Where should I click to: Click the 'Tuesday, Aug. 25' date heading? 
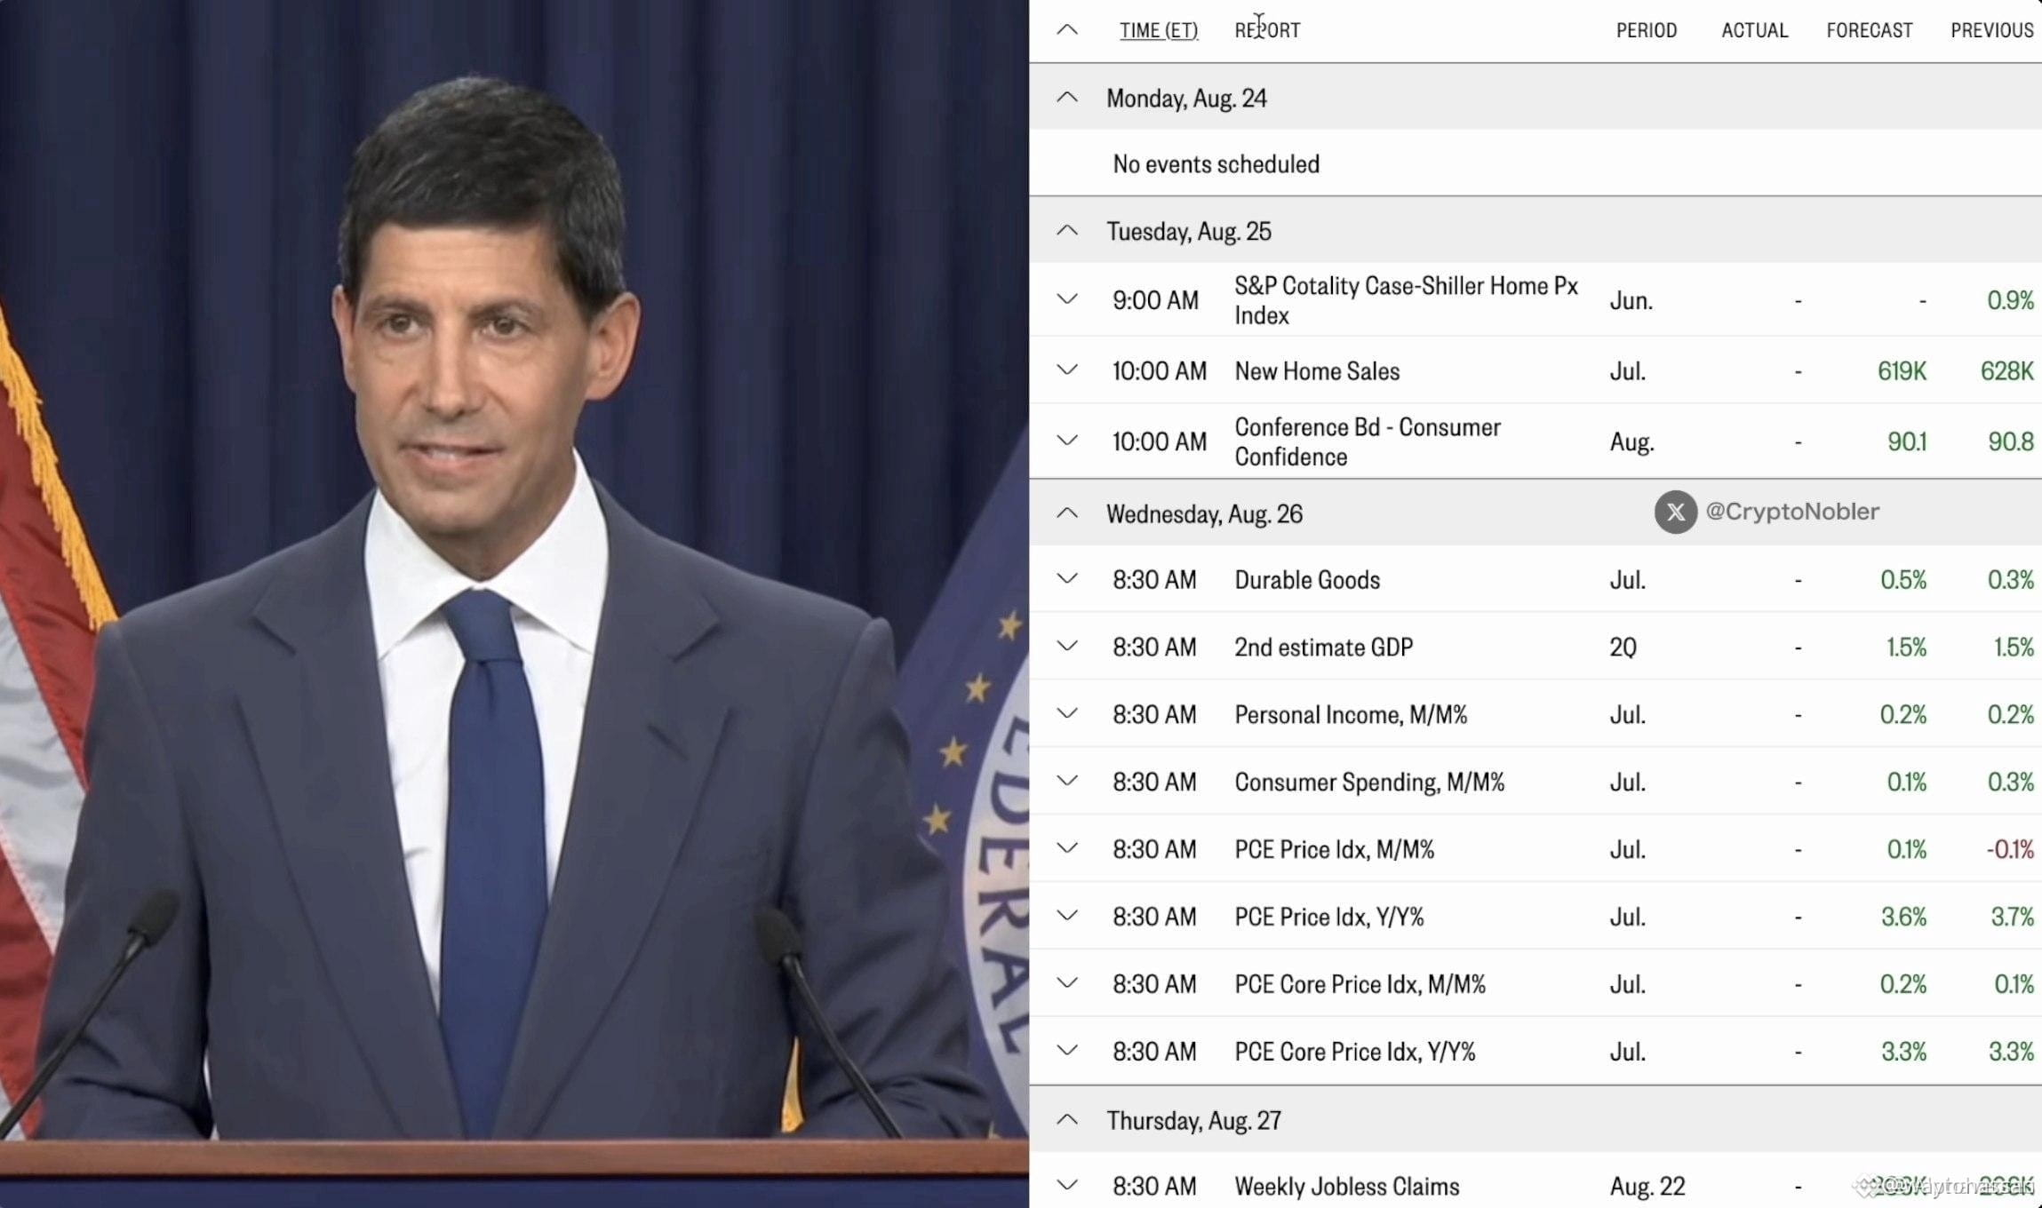pos(1189,232)
